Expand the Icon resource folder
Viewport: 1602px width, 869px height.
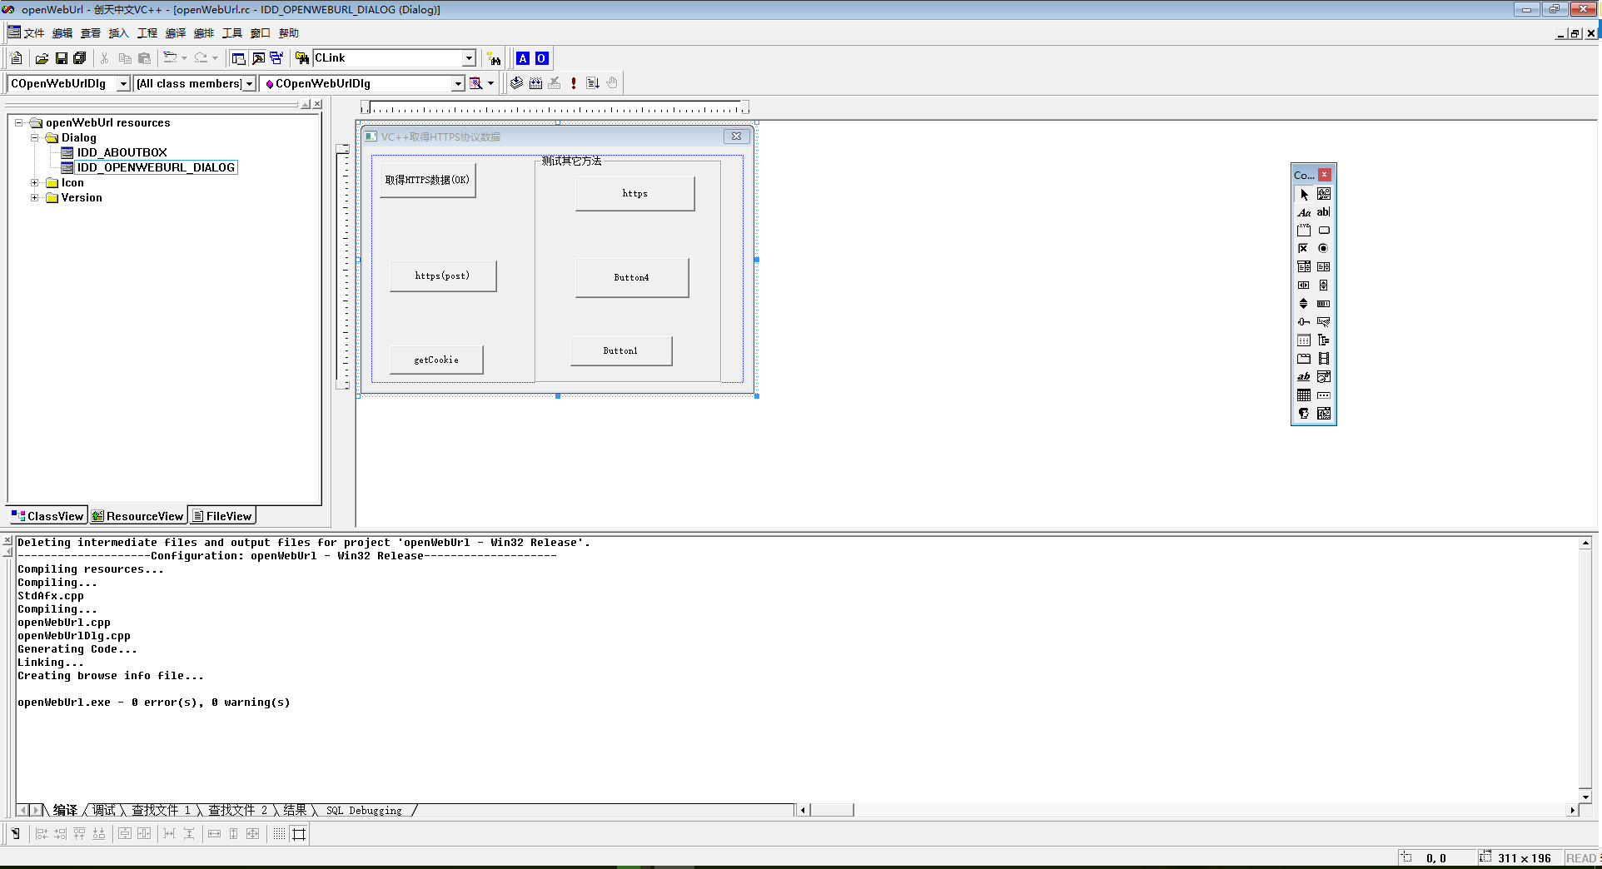tap(35, 183)
